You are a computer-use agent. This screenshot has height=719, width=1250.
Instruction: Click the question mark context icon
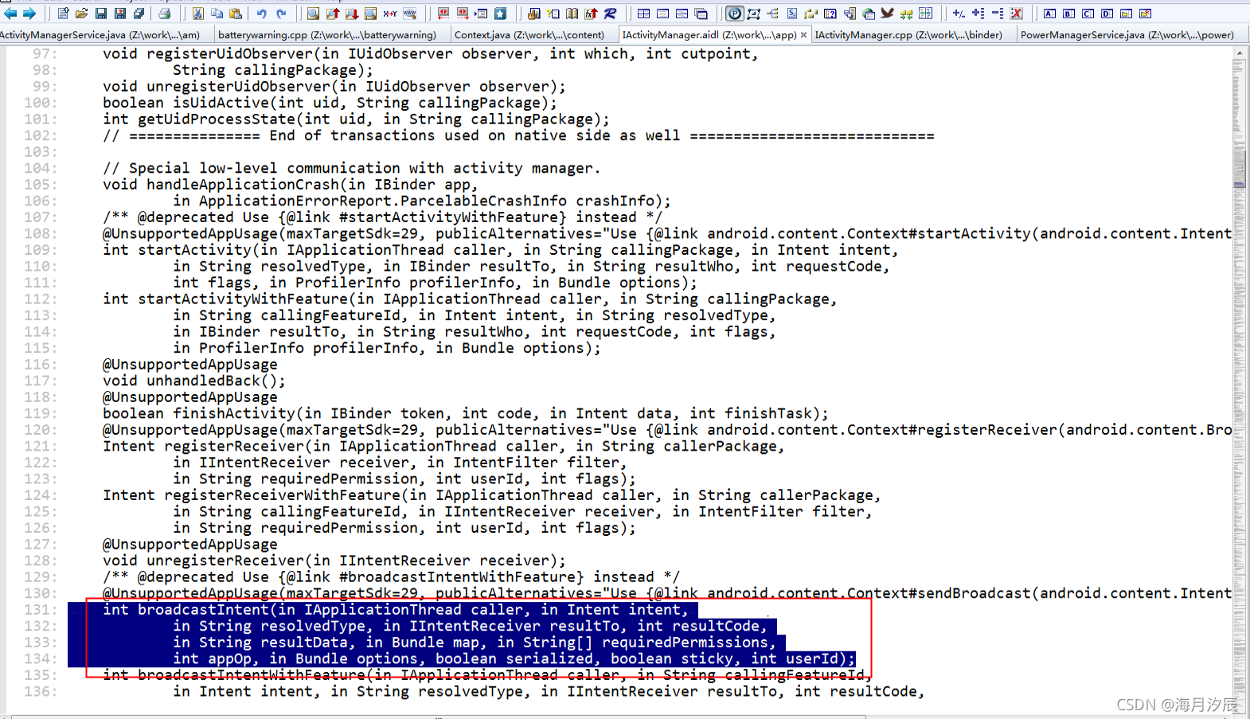pyautogui.click(x=830, y=14)
